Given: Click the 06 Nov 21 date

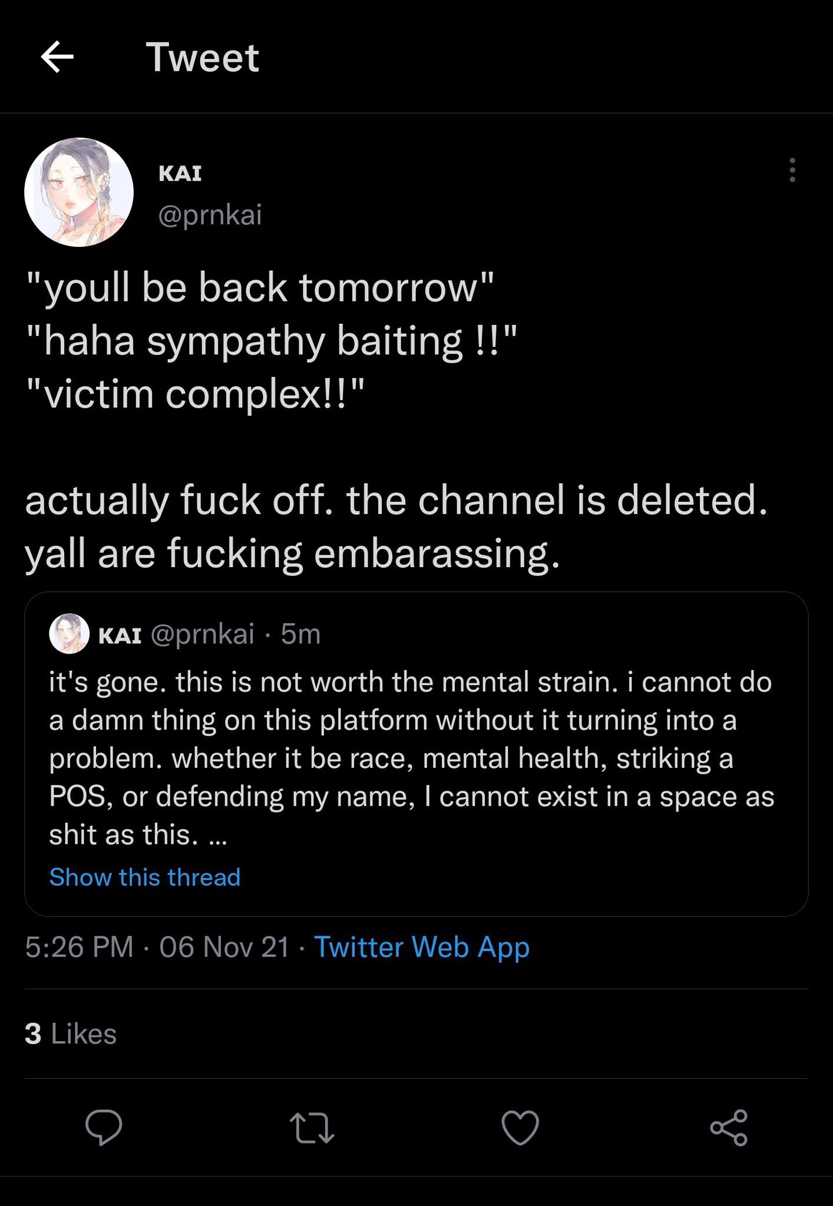Looking at the screenshot, I should (x=224, y=947).
